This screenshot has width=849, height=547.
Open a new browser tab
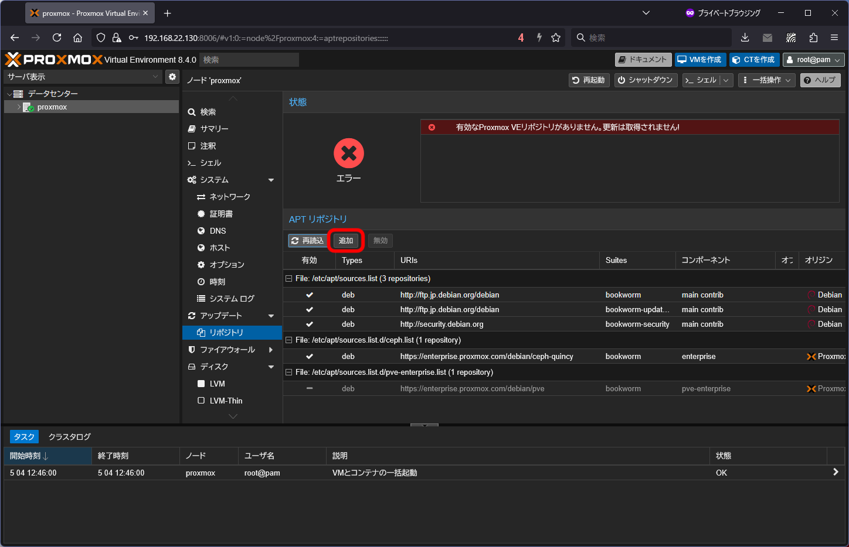tap(168, 13)
